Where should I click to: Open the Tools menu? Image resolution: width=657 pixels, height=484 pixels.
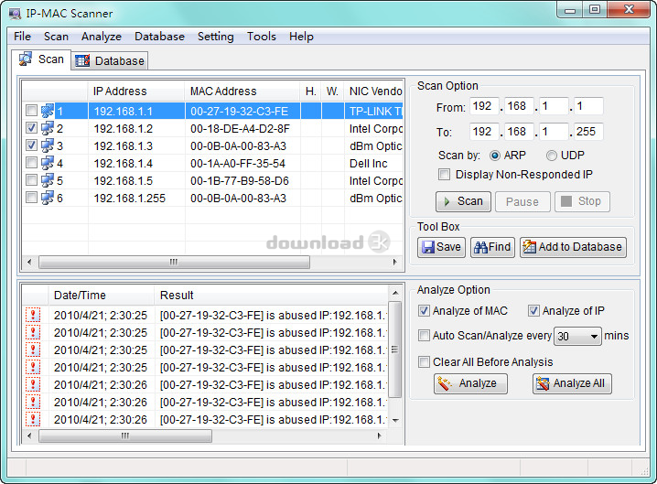pos(262,37)
